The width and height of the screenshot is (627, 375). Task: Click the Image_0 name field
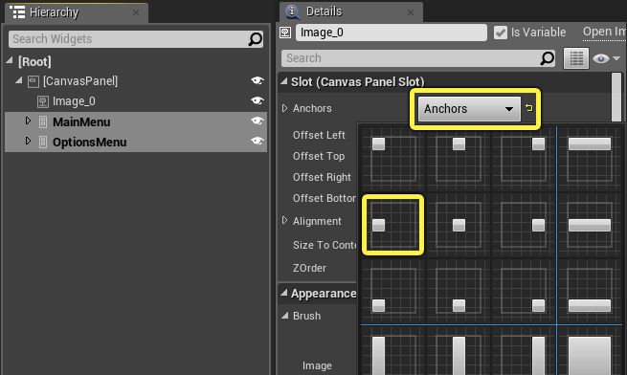392,33
